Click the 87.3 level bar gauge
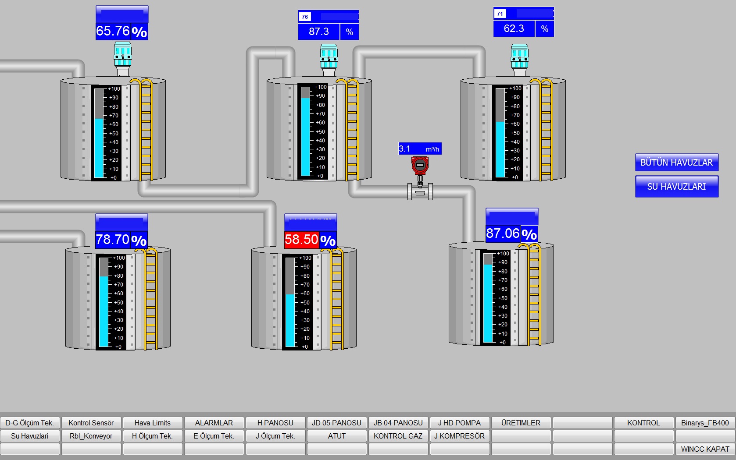The image size is (736, 460). [305, 131]
